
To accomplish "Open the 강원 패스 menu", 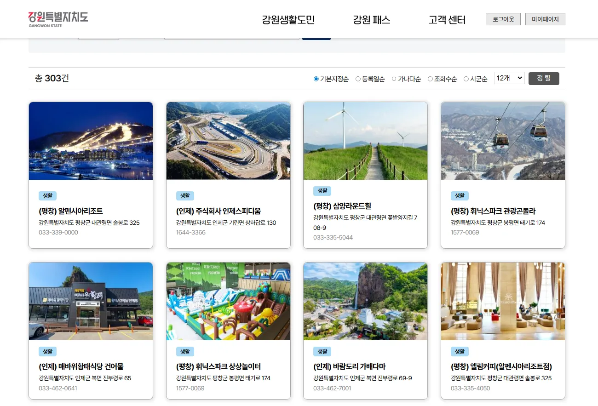I will [x=371, y=19].
